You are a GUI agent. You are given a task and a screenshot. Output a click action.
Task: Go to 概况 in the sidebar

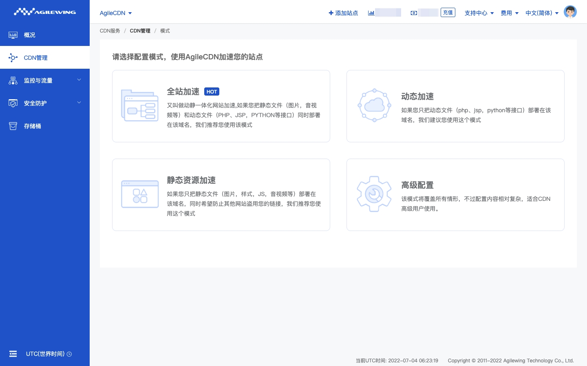[29, 35]
